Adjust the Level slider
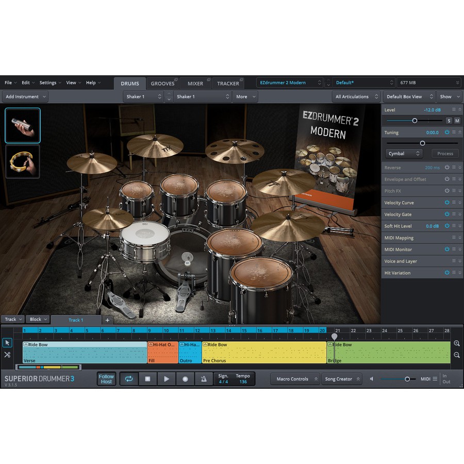Viewport: 464px width, 464px height. tap(414, 121)
